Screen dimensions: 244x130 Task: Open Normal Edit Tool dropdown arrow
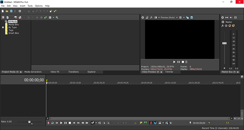pyautogui.click(x=96, y=123)
